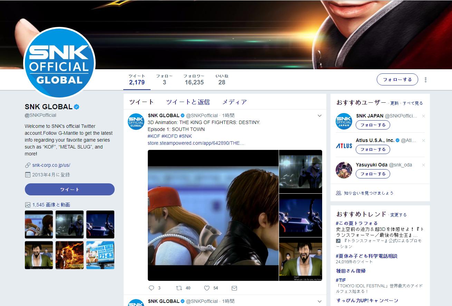Switch to the ツイートと返信 tab

(188, 102)
